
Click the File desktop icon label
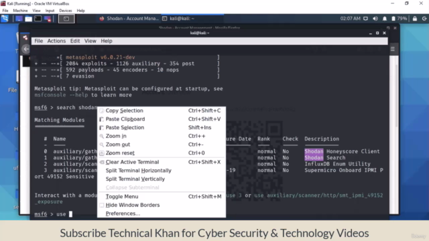coord(12,90)
